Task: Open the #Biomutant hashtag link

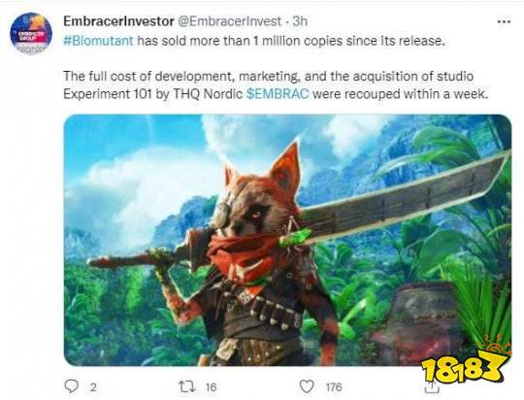Action: pos(98,41)
